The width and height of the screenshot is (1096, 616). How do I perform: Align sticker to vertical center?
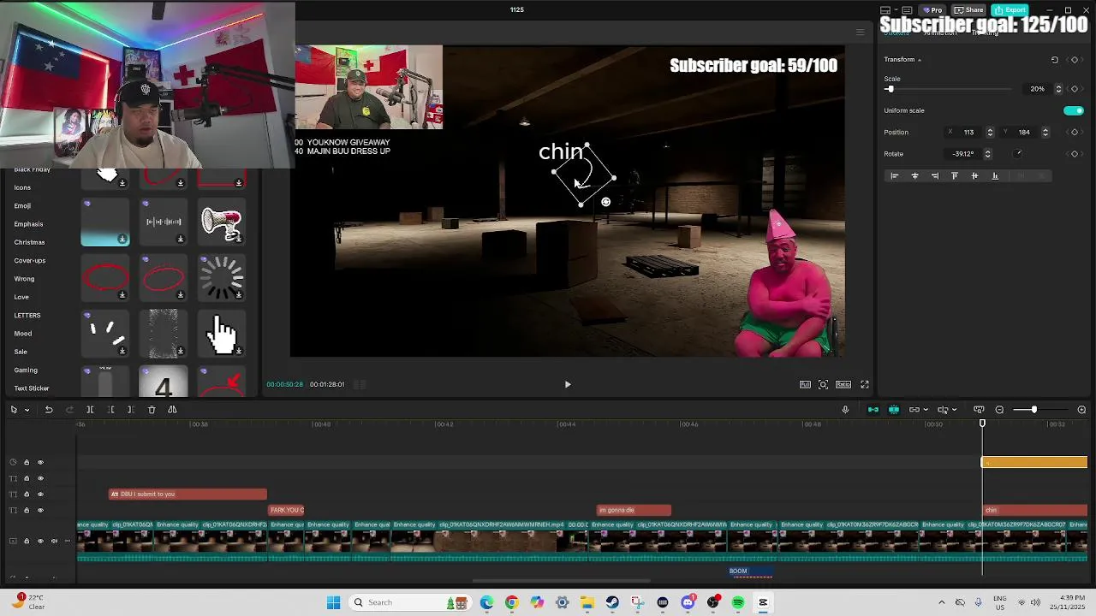pos(974,176)
